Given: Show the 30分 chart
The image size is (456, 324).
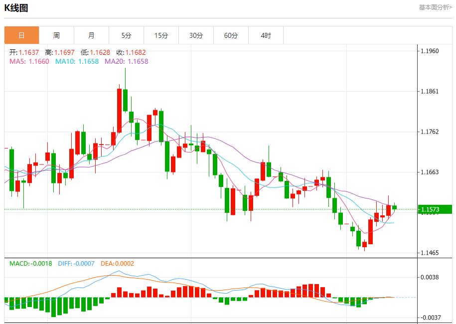Looking at the screenshot, I should [x=196, y=35].
